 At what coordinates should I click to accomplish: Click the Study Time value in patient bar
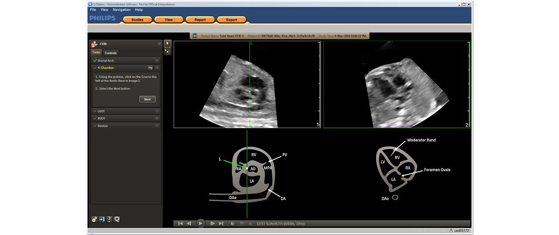(x=349, y=36)
